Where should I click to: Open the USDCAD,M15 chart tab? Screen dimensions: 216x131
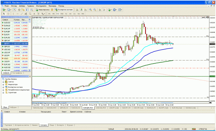pyautogui.click(x=101, y=108)
